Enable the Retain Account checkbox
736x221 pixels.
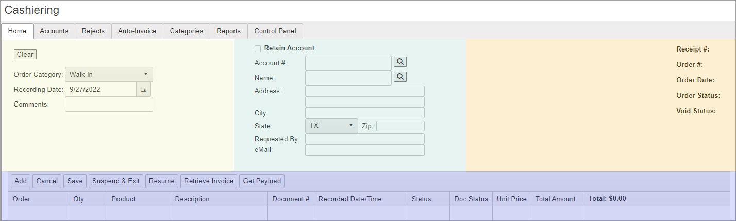258,48
